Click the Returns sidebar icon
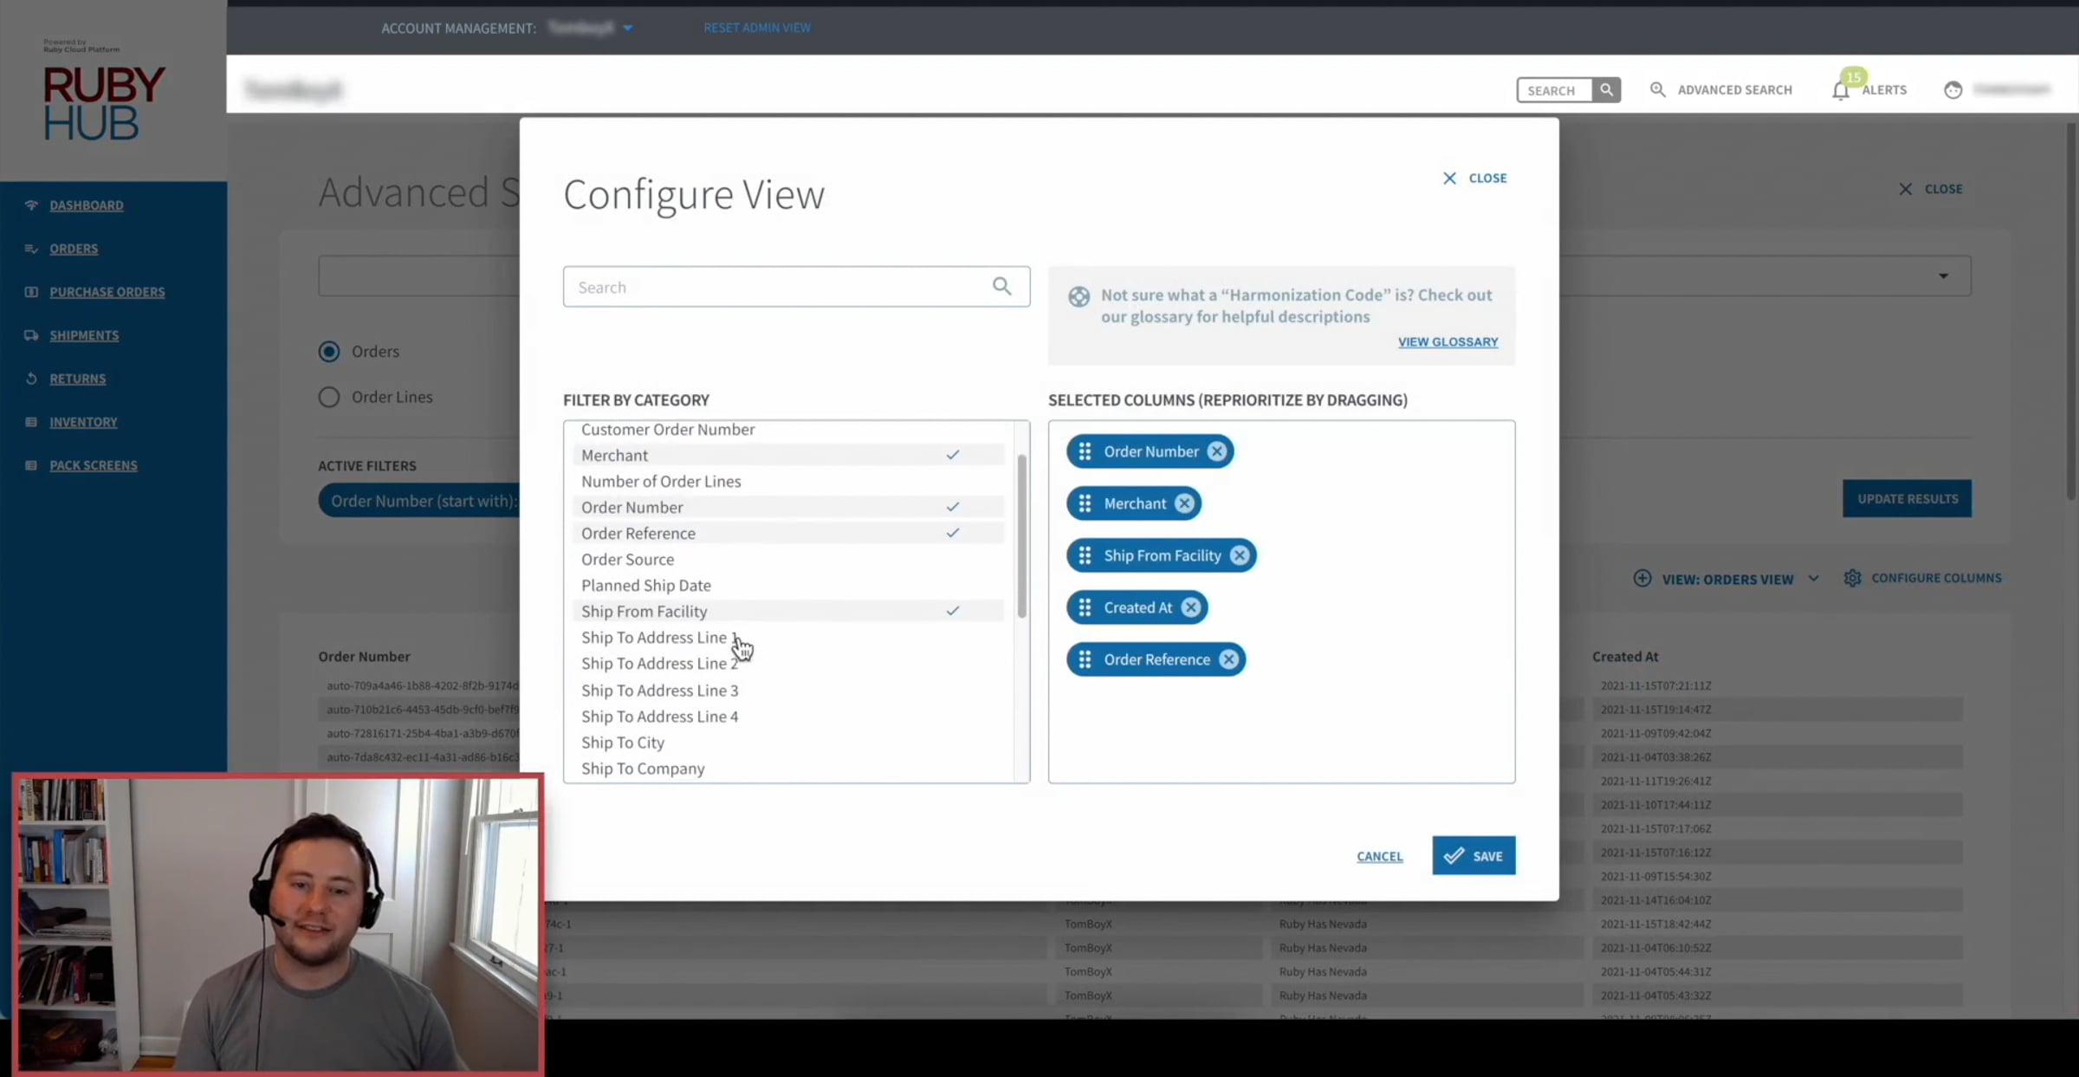 click(31, 379)
